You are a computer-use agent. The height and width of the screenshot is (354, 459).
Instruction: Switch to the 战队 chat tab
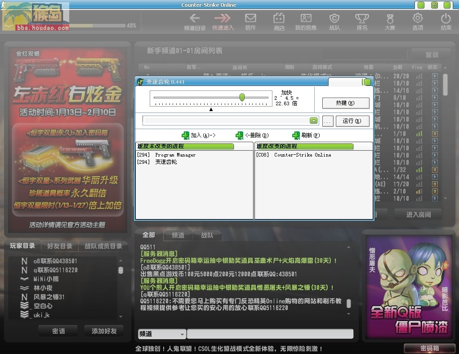pos(207,235)
